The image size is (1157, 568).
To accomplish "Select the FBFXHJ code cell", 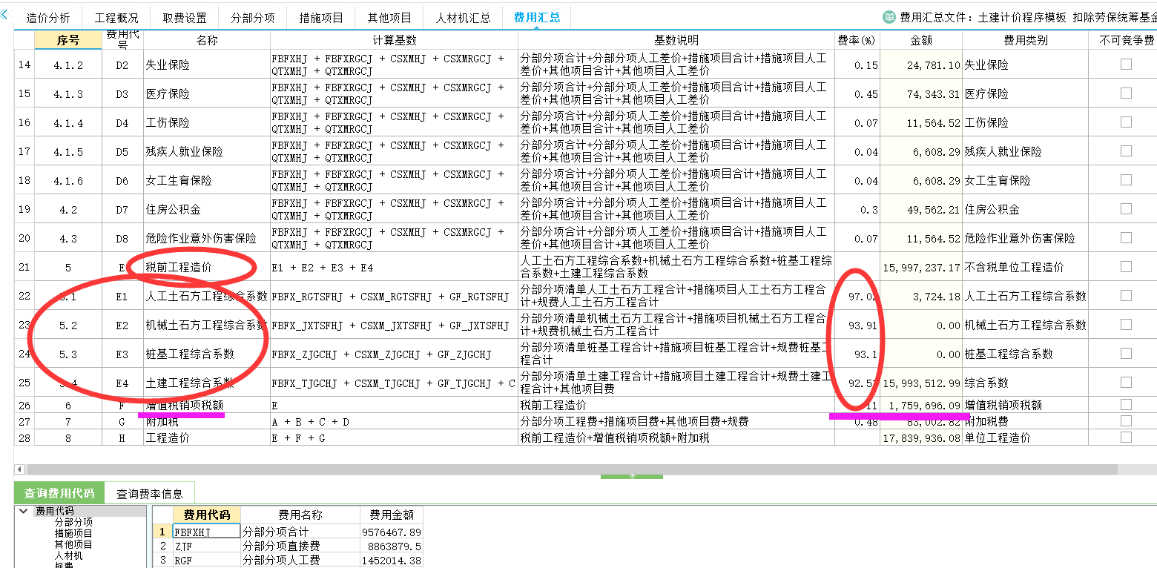I will pyautogui.click(x=206, y=532).
